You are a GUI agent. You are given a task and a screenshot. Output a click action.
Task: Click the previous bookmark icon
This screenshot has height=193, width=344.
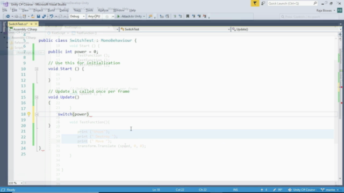click(x=193, y=17)
